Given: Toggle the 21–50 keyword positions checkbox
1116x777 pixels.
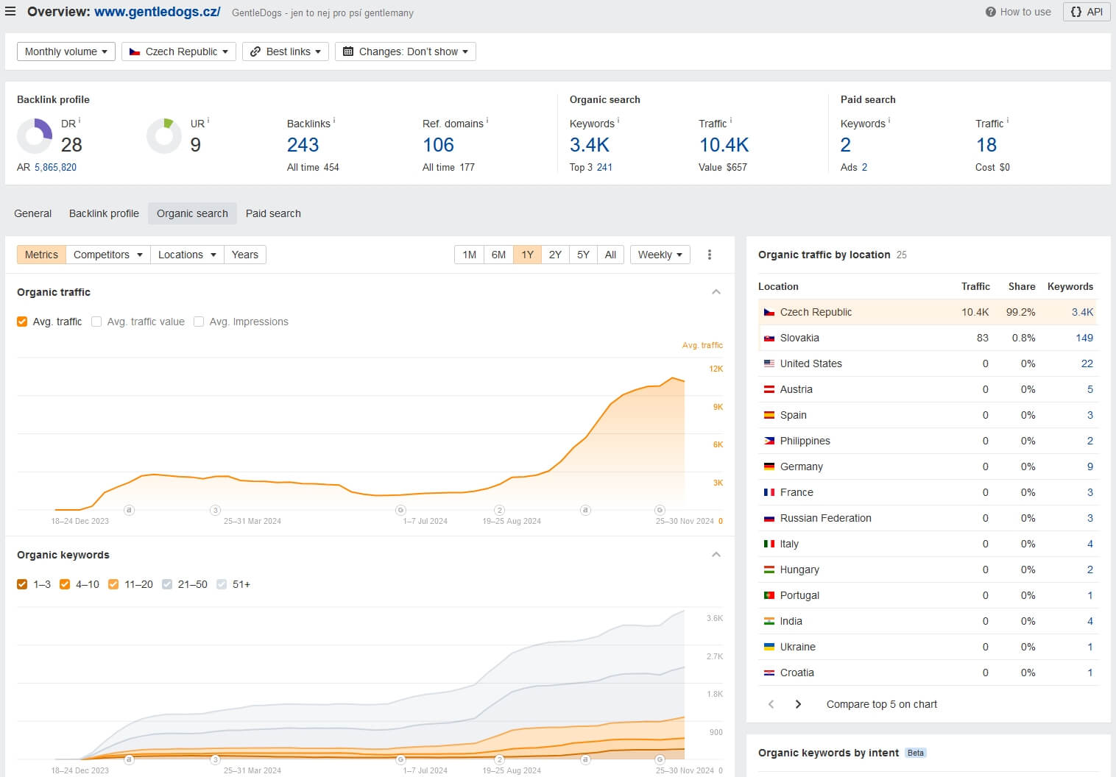Looking at the screenshot, I should coord(167,584).
